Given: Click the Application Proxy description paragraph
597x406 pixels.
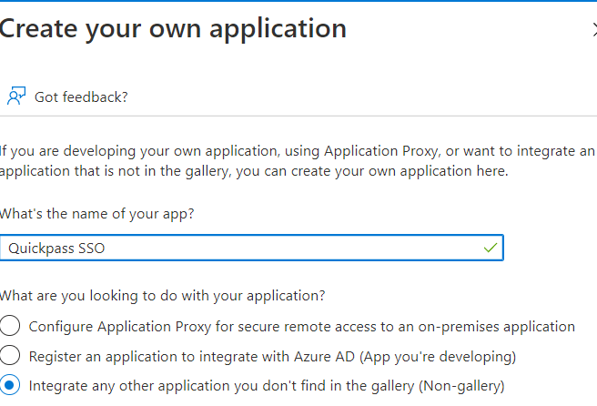Looking at the screenshot, I should [x=297, y=161].
